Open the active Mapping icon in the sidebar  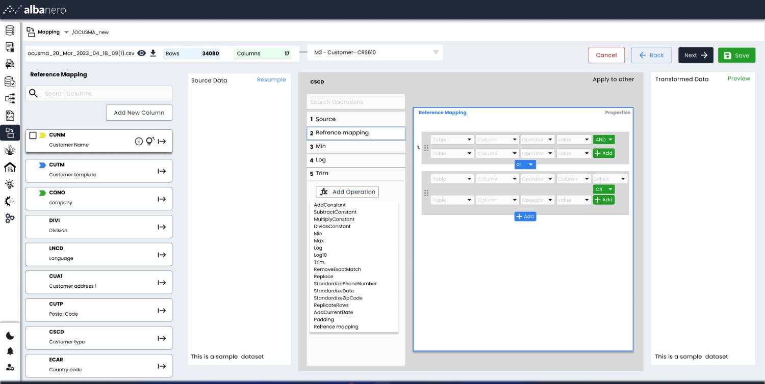(10, 133)
